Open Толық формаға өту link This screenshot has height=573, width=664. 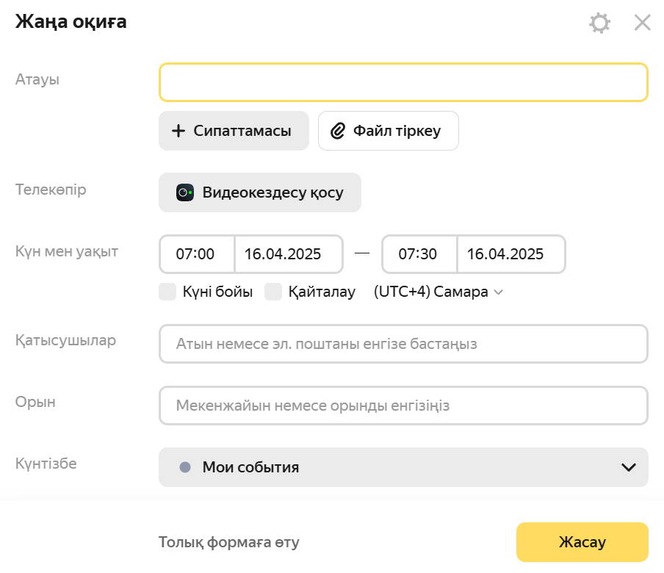point(229,542)
